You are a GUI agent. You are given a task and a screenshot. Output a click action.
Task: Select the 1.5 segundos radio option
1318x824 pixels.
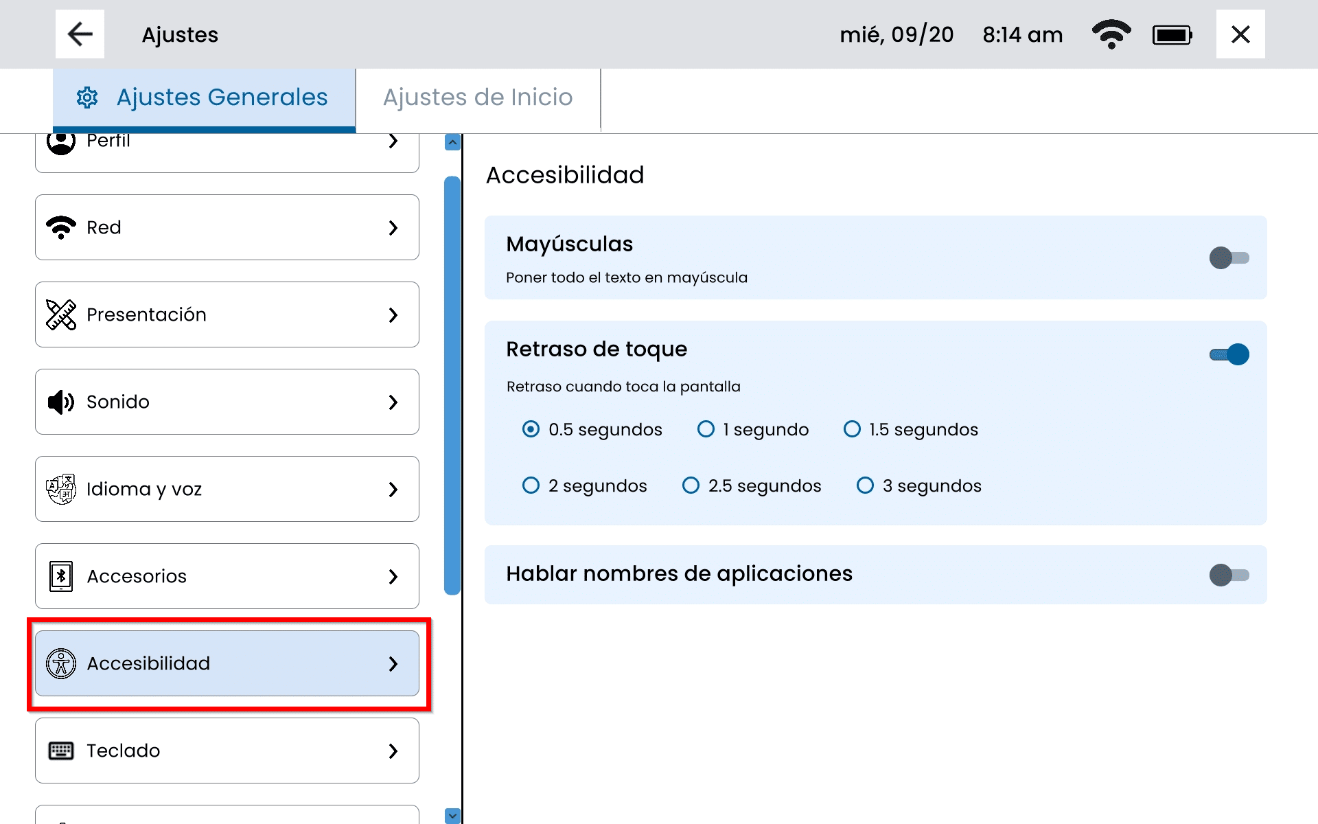click(852, 429)
